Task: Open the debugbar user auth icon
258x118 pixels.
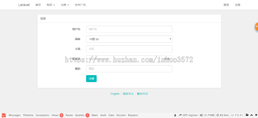Action: pyautogui.click(x=175, y=115)
